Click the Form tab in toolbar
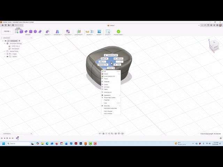 coord(18,28)
